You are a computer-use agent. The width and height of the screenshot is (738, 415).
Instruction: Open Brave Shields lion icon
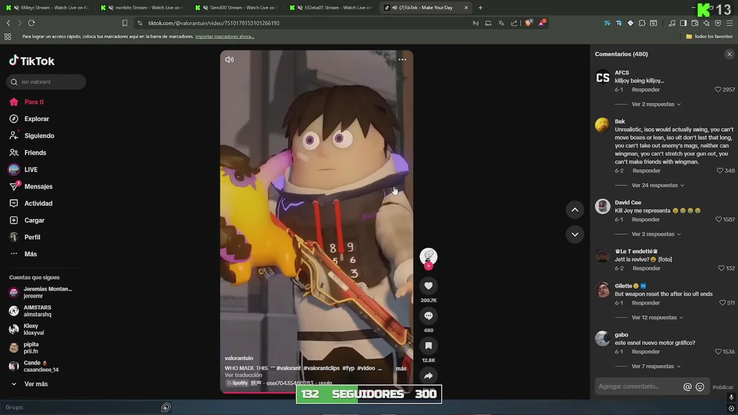[528, 23]
